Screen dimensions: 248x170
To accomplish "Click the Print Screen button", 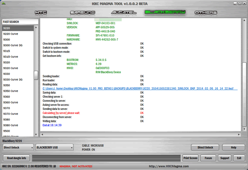I will 191,158.
